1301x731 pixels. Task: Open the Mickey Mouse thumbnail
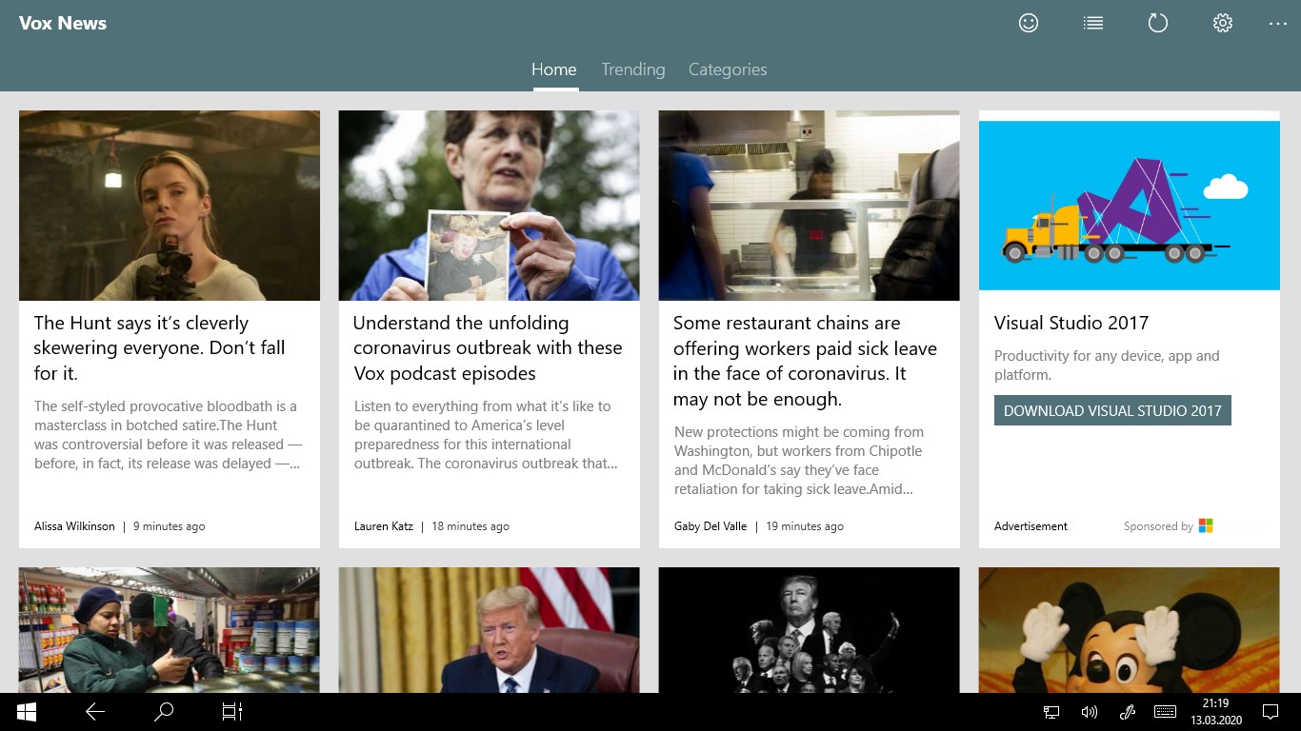1130,630
